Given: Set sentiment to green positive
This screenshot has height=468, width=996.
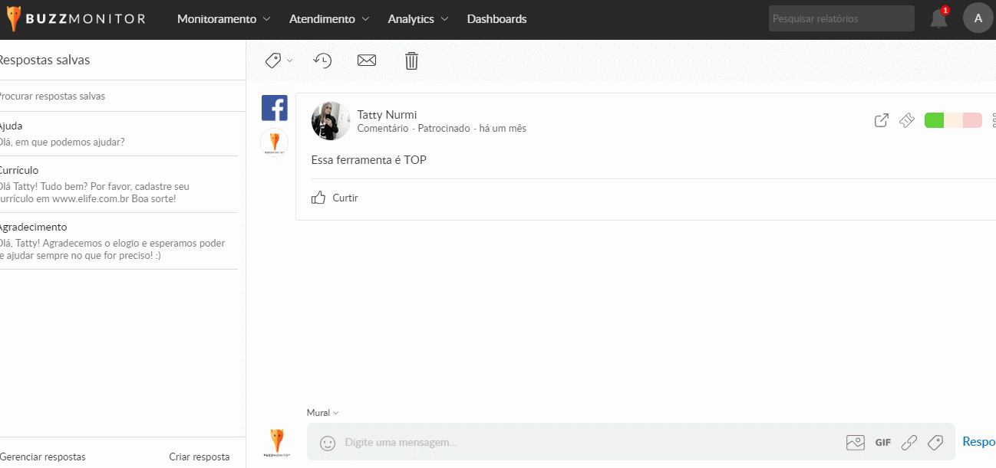Looking at the screenshot, I should (x=934, y=120).
